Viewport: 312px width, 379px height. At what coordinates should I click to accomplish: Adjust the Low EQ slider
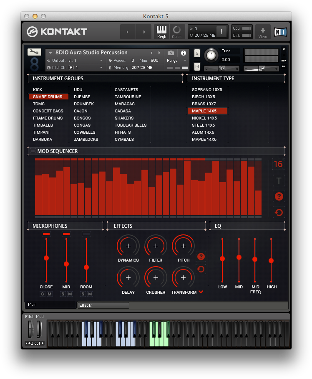(222, 259)
